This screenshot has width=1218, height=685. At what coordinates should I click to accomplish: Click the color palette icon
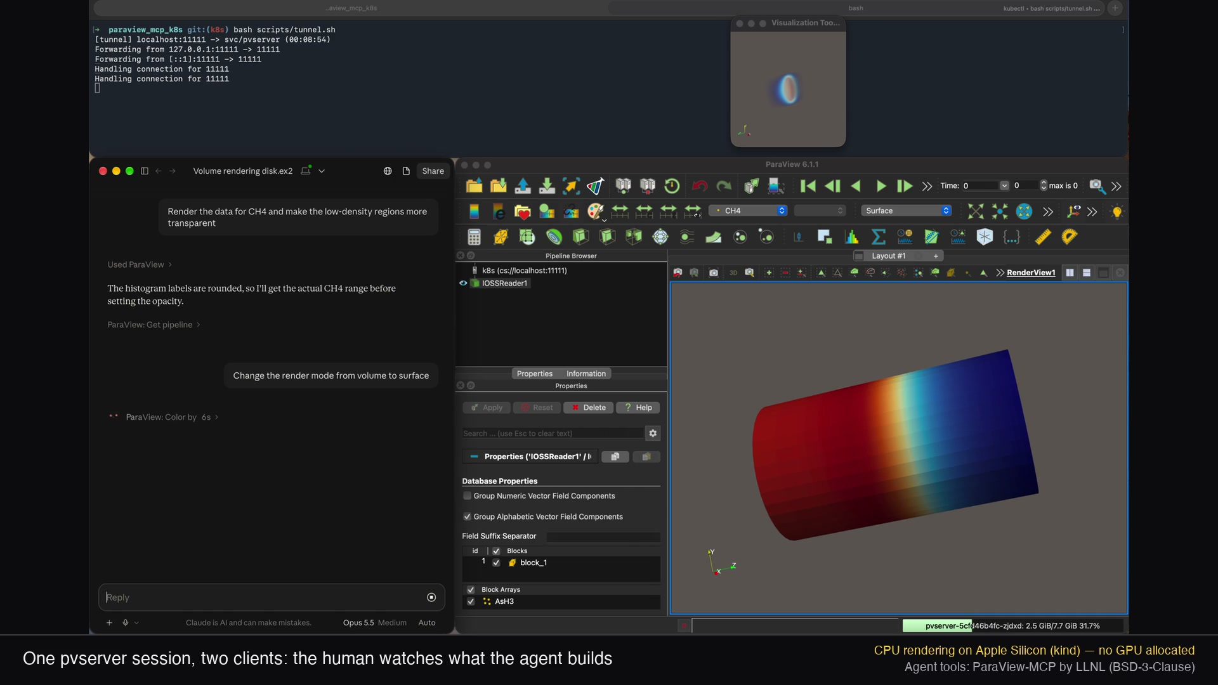595,211
